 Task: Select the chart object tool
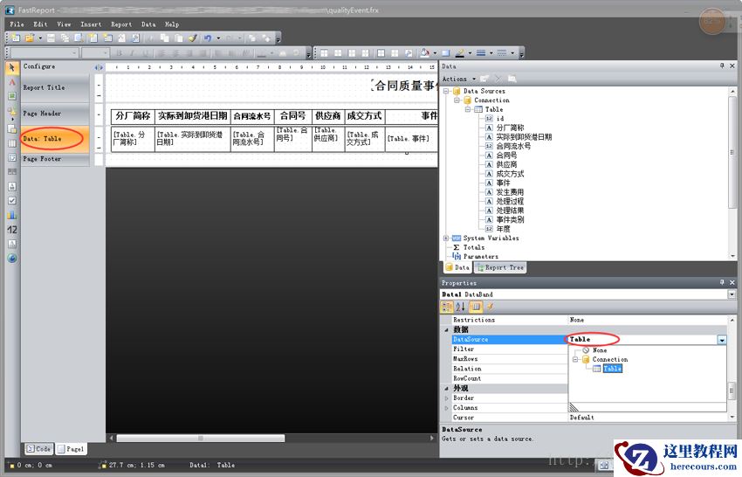tap(11, 214)
